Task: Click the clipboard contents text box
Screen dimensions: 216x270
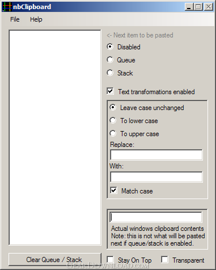Action: point(156,217)
